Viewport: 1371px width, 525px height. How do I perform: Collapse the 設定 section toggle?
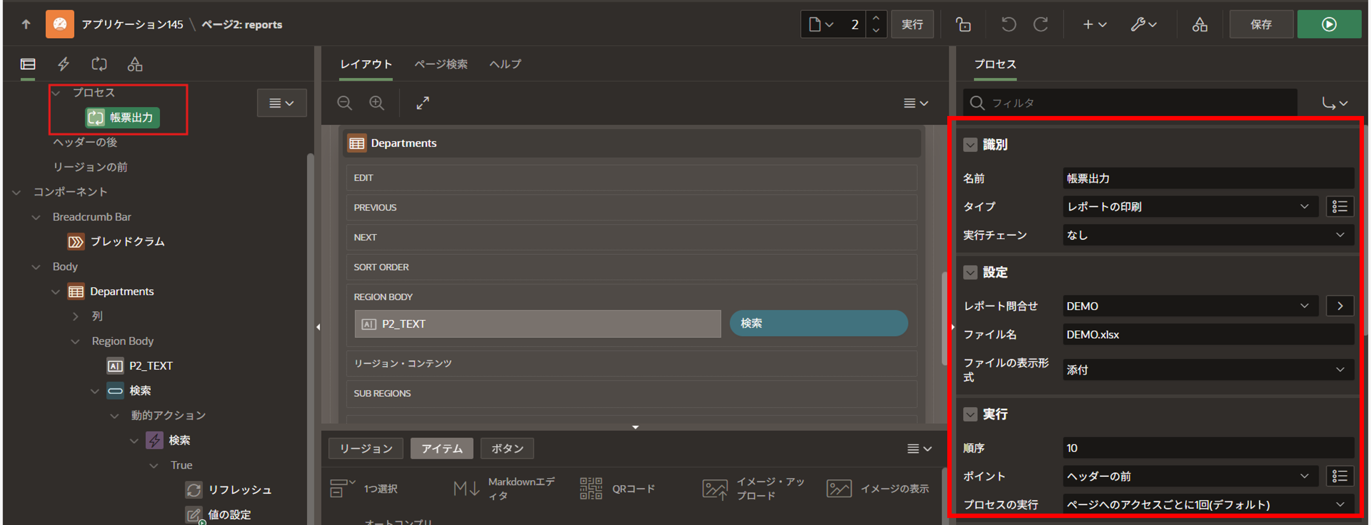point(970,272)
